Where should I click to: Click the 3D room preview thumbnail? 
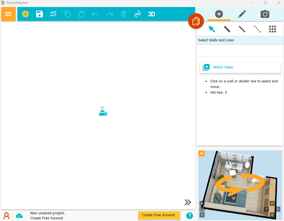240,185
